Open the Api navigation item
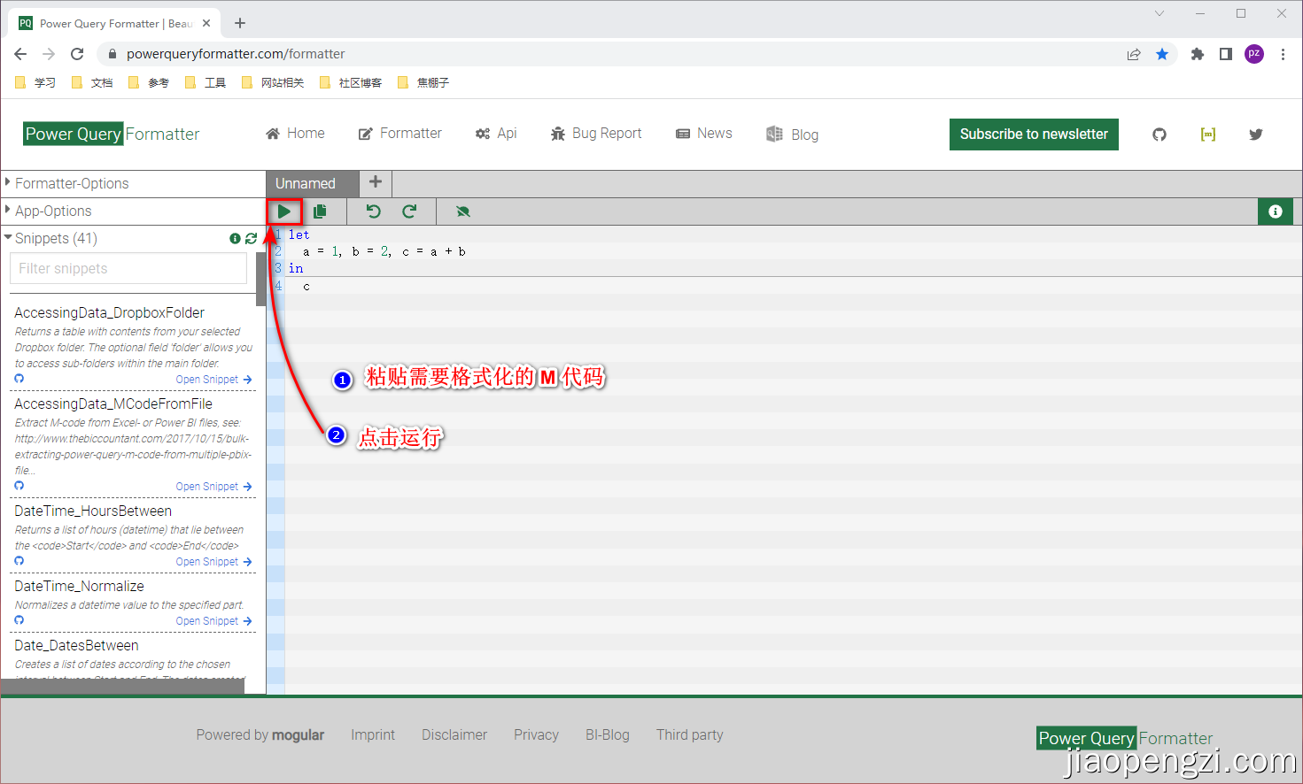1303x784 pixels. (x=496, y=134)
